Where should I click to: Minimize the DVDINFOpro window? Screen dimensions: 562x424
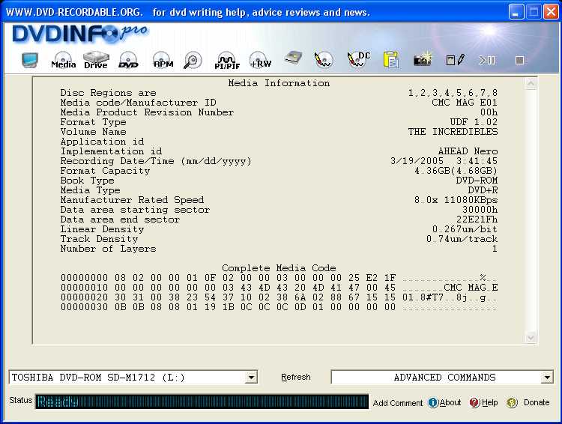[516, 12]
